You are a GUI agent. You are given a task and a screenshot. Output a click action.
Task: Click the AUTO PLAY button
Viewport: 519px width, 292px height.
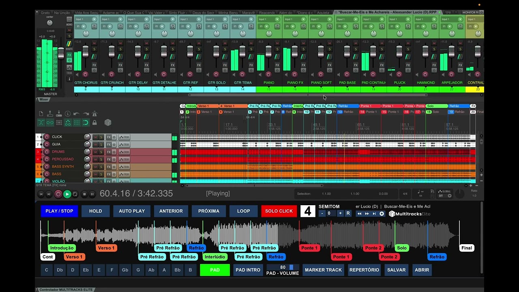132,211
